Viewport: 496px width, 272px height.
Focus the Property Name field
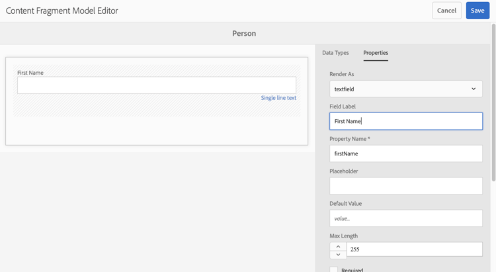(406, 154)
